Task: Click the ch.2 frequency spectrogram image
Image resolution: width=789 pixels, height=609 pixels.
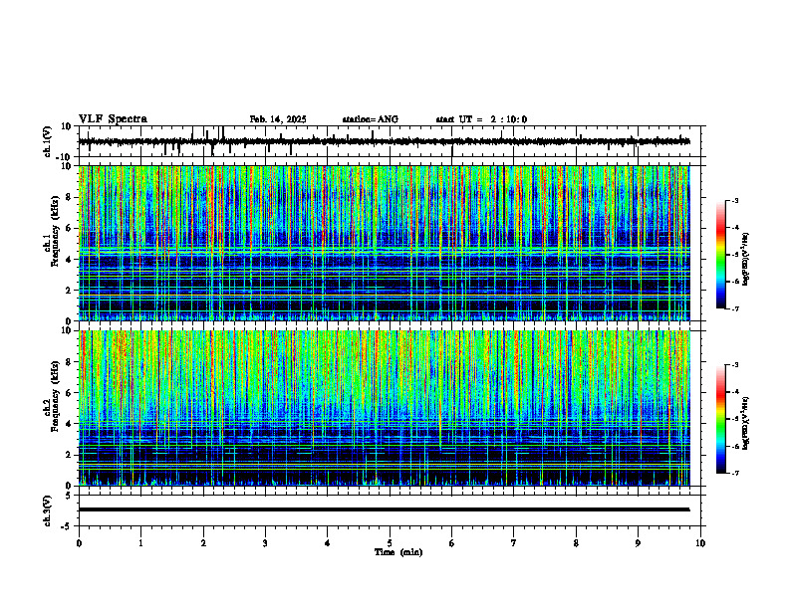Action: tap(385, 408)
